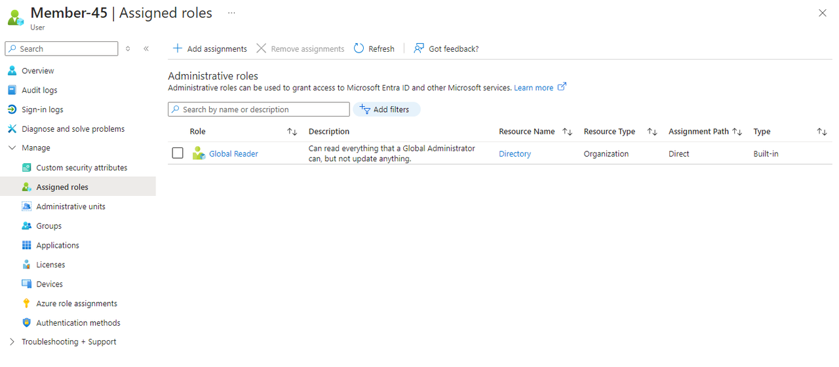Click Got feedback? button
The image size is (839, 367).
446,49
